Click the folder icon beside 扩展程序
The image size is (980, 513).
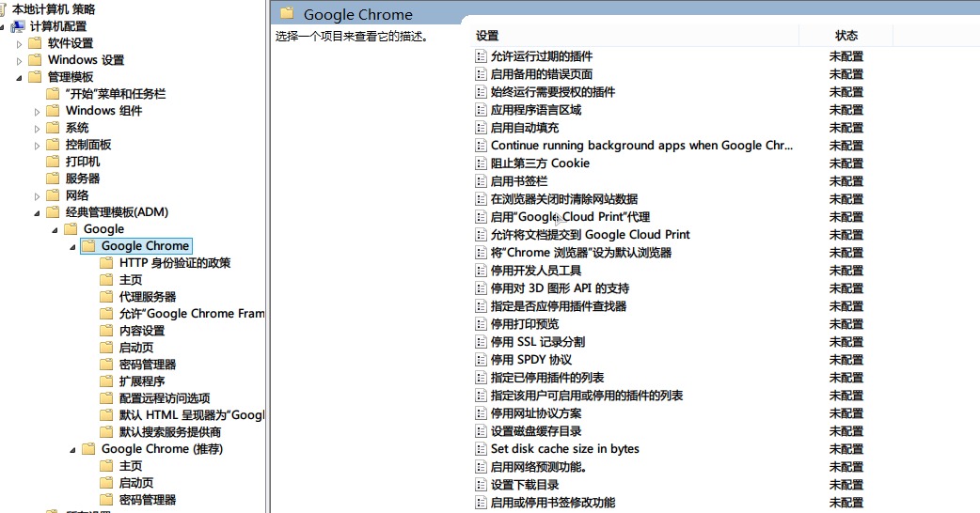(107, 381)
